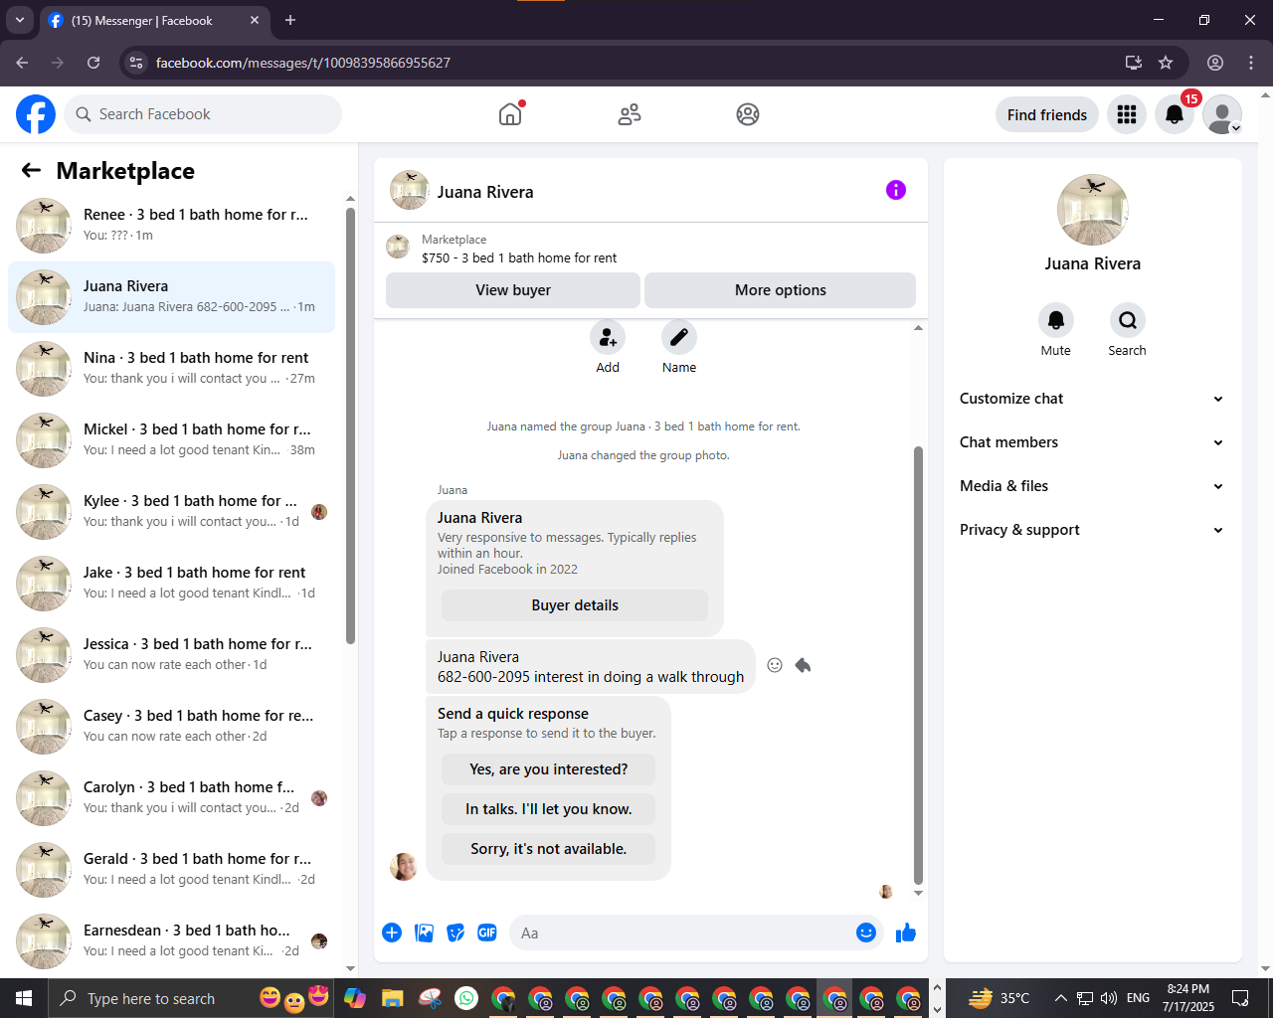Send quick response In talks. I'll let you know.

pos(549,809)
